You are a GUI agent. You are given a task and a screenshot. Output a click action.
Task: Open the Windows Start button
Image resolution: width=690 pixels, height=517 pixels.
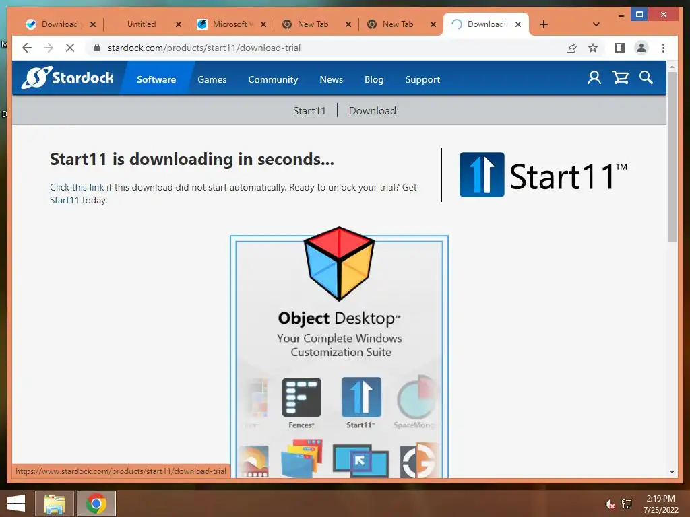tap(16, 504)
